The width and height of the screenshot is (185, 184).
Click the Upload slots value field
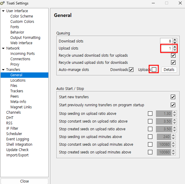[166, 48]
